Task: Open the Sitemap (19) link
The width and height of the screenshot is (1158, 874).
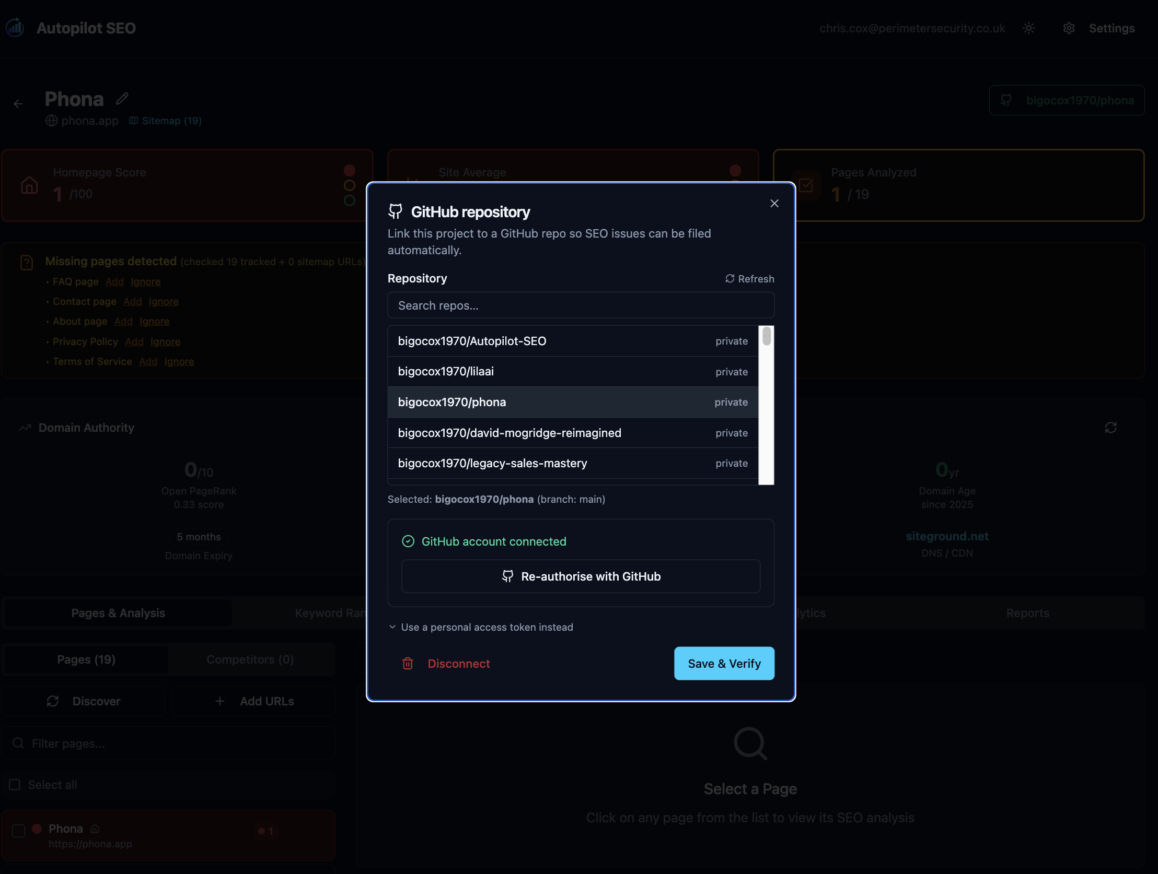Action: click(x=166, y=121)
